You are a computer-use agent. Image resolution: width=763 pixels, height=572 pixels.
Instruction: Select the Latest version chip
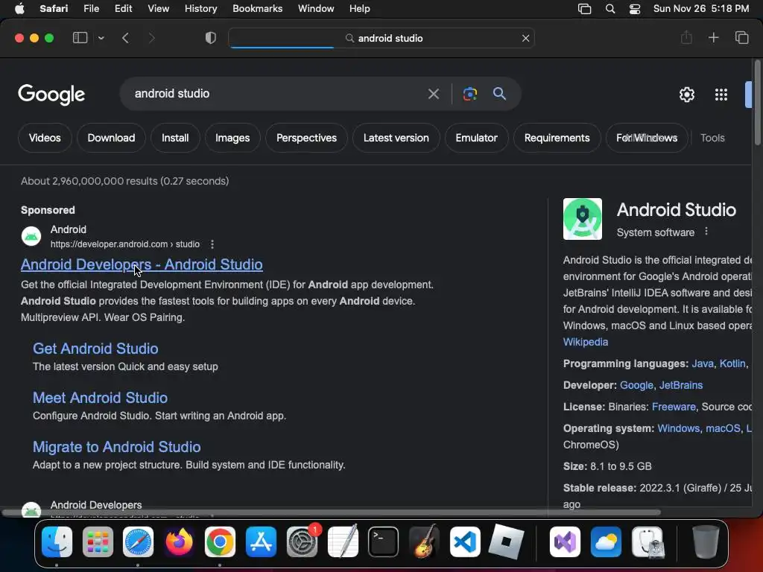click(396, 138)
